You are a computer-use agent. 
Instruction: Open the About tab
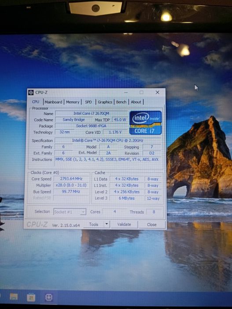[136, 102]
